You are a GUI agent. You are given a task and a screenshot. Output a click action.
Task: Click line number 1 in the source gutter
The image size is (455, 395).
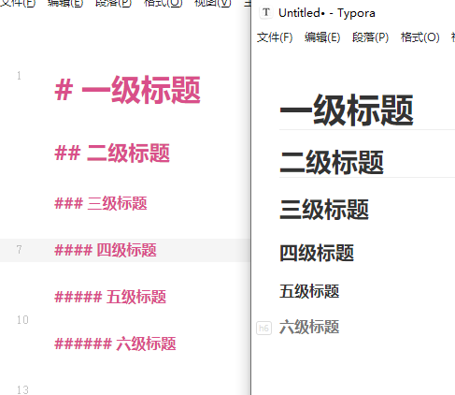point(19,76)
